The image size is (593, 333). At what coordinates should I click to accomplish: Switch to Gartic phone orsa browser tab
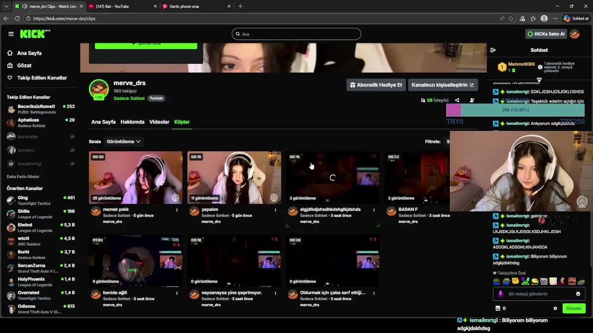coord(197,6)
